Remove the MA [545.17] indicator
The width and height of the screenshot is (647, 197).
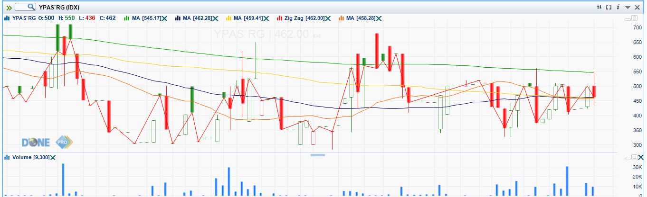pyautogui.click(x=164, y=18)
